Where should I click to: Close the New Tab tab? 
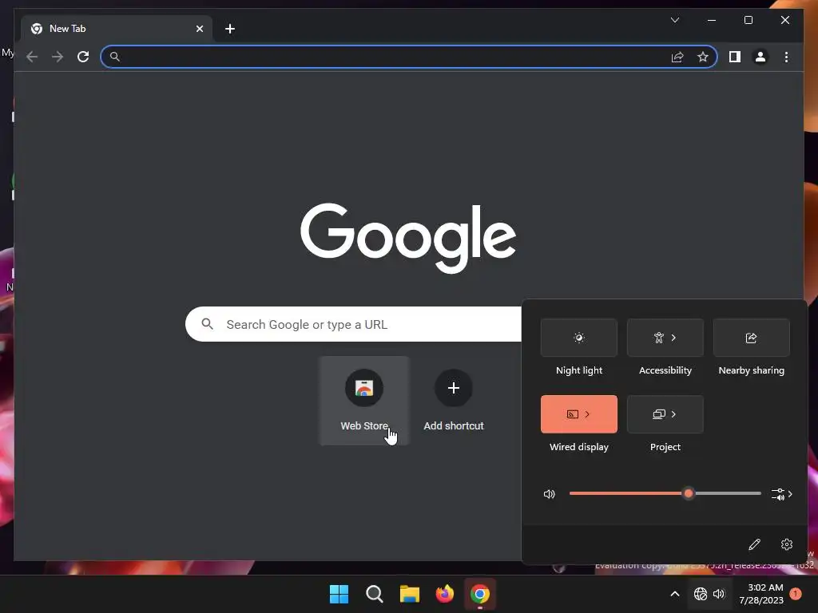[199, 29]
